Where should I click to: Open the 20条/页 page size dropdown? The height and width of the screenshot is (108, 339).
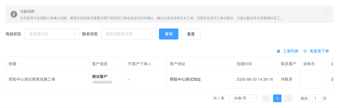(x=243, y=98)
